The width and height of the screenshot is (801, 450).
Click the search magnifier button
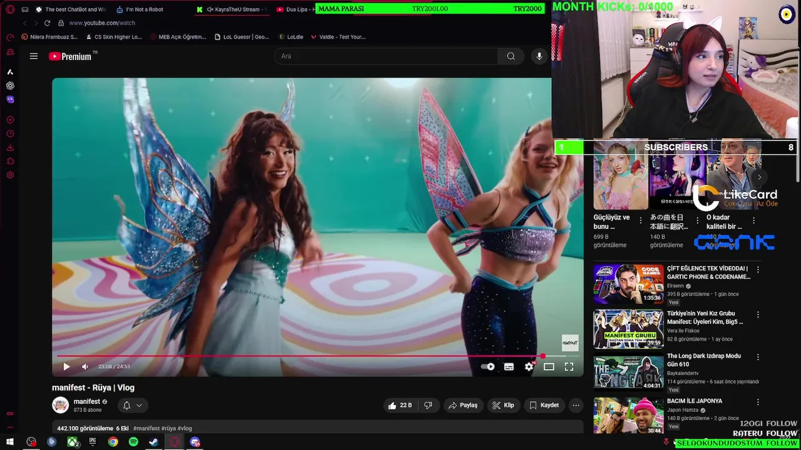(511, 56)
